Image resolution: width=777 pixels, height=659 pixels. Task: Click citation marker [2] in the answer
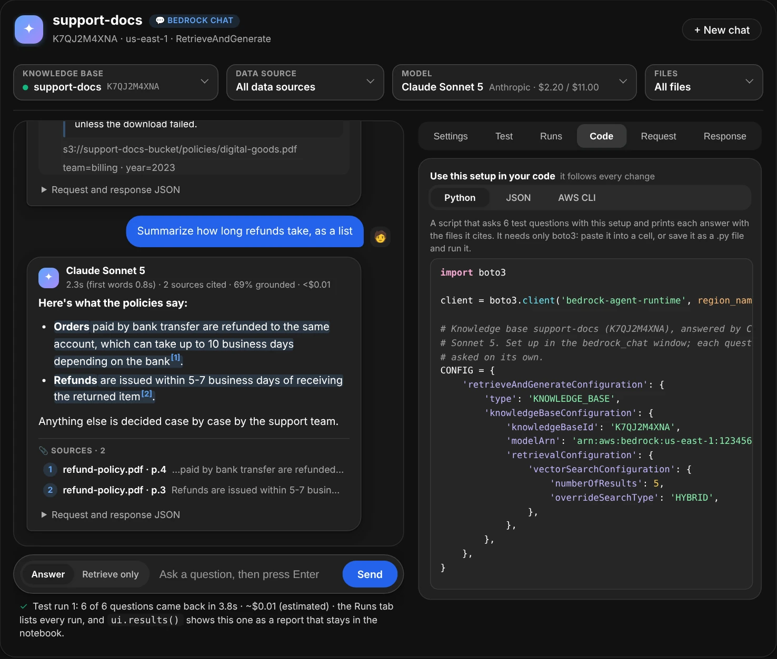(x=146, y=393)
